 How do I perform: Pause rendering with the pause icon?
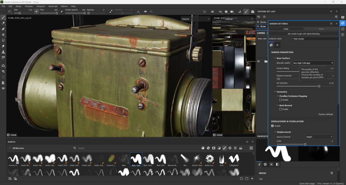213,11
